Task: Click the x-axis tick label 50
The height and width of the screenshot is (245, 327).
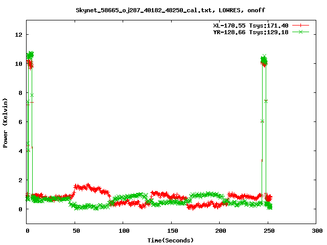Action: [x=76, y=231]
